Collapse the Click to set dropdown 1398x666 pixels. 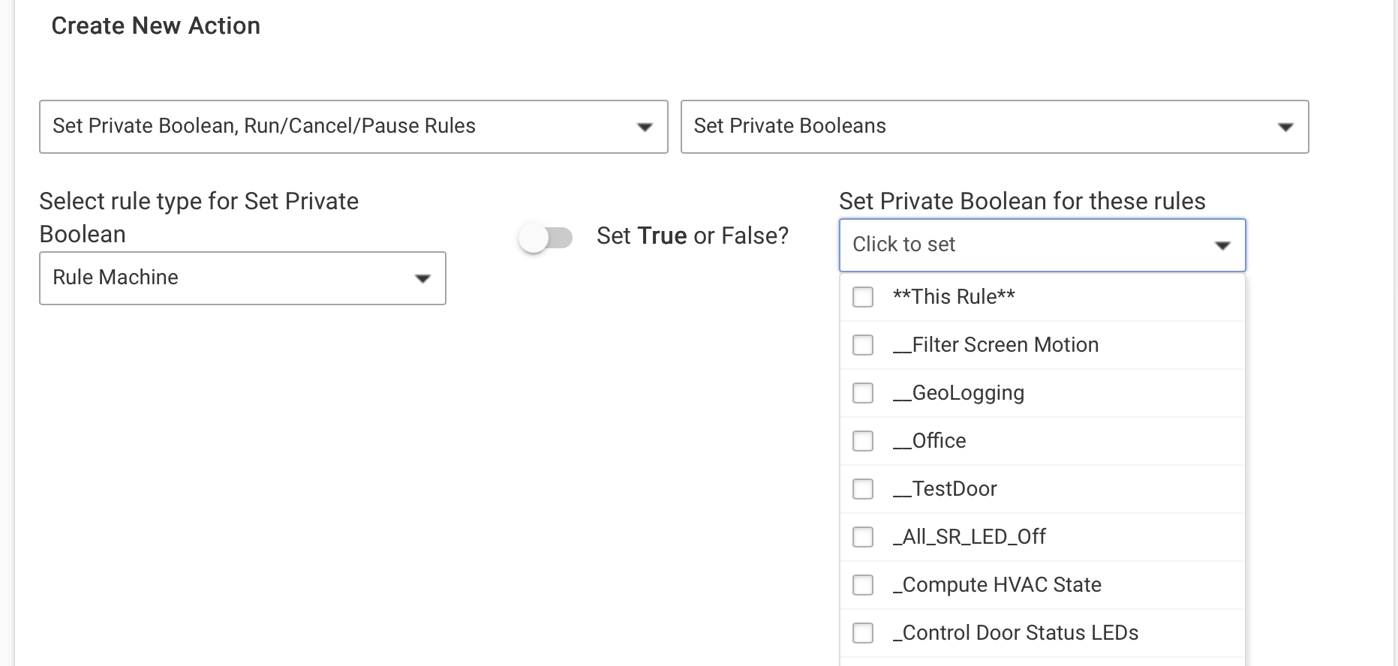[x=1042, y=245]
